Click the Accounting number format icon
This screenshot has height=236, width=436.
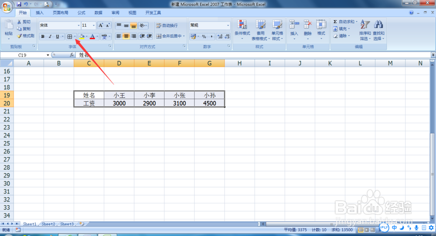click(193, 37)
